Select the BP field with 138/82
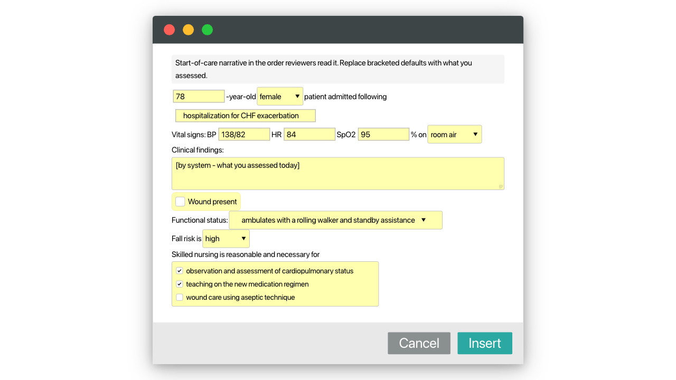This screenshot has height=380, width=676. pyautogui.click(x=245, y=135)
